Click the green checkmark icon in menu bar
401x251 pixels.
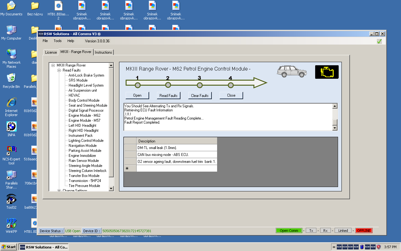[x=379, y=41]
